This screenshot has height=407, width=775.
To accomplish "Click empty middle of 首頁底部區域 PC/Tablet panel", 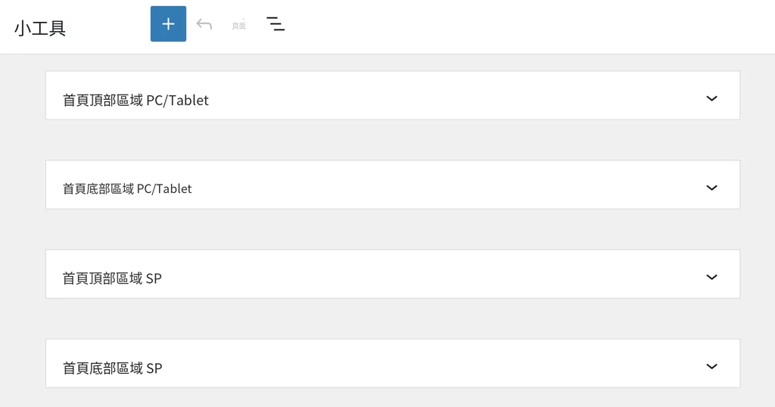I will click(445, 185).
